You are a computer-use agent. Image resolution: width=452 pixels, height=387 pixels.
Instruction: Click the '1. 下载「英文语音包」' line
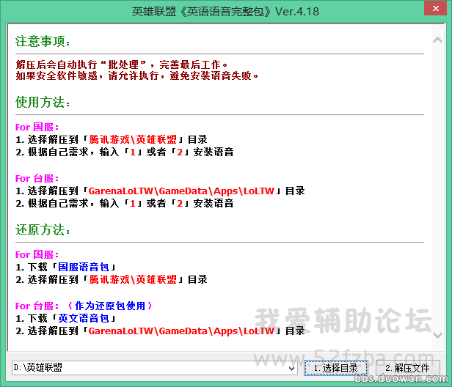click(x=66, y=318)
